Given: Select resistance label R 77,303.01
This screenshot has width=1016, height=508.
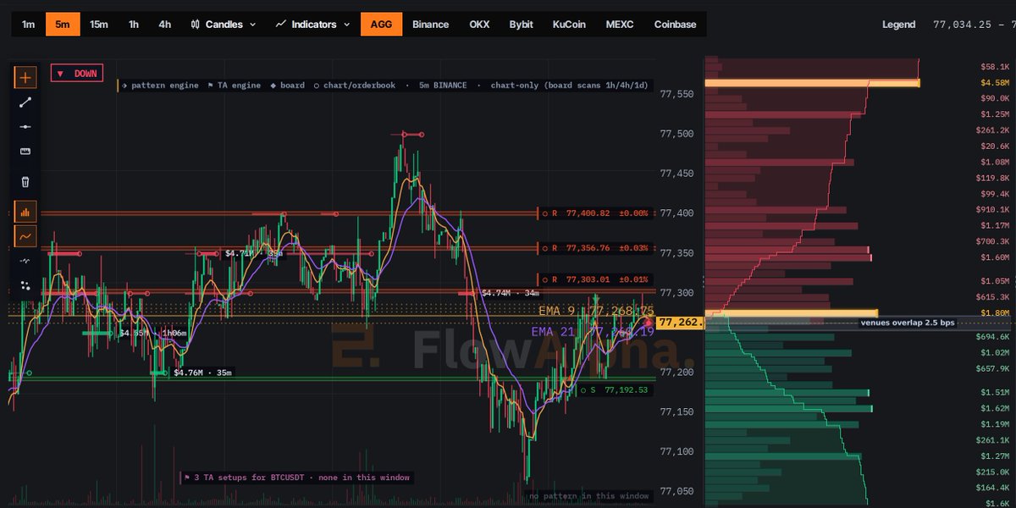Looking at the screenshot, I should 594,279.
